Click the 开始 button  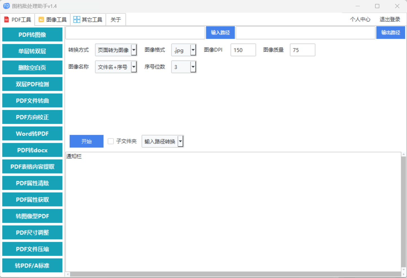pyautogui.click(x=86, y=141)
